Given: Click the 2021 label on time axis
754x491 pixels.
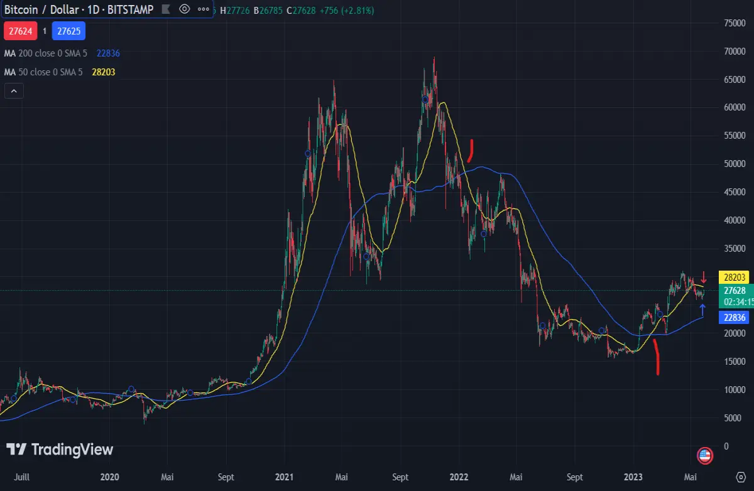Looking at the screenshot, I should 285,477.
